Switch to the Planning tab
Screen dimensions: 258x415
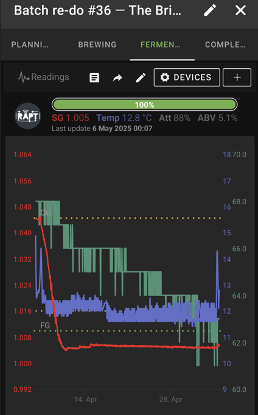point(30,44)
